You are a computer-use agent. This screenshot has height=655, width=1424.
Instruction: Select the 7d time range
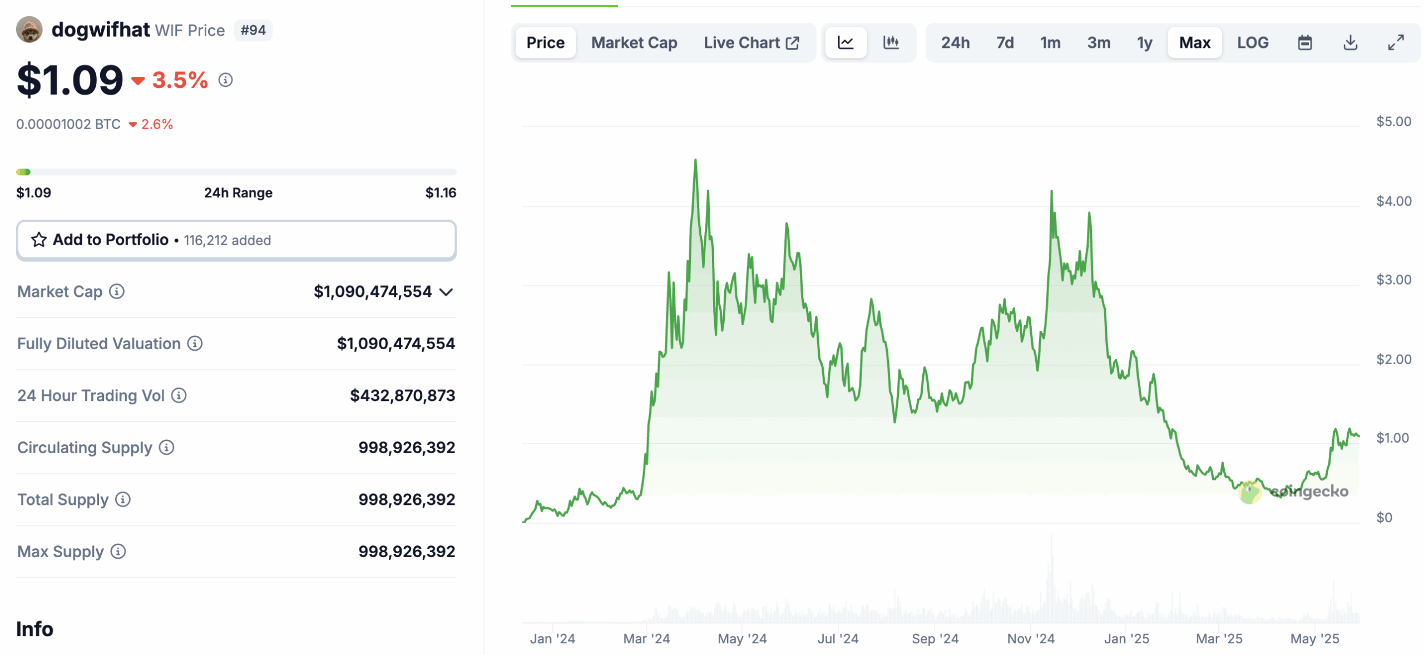point(1005,42)
